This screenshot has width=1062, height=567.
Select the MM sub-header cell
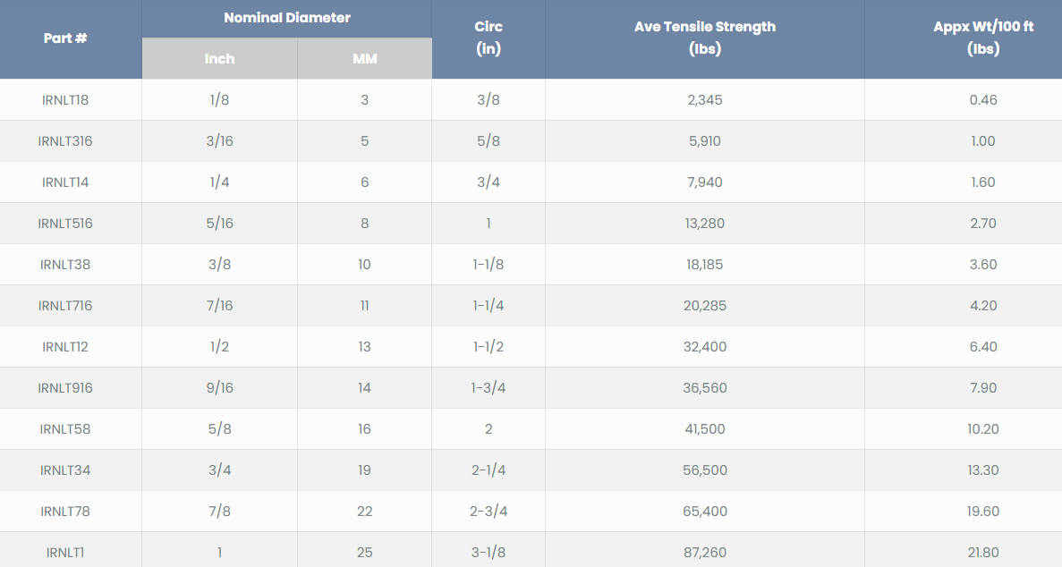364,59
